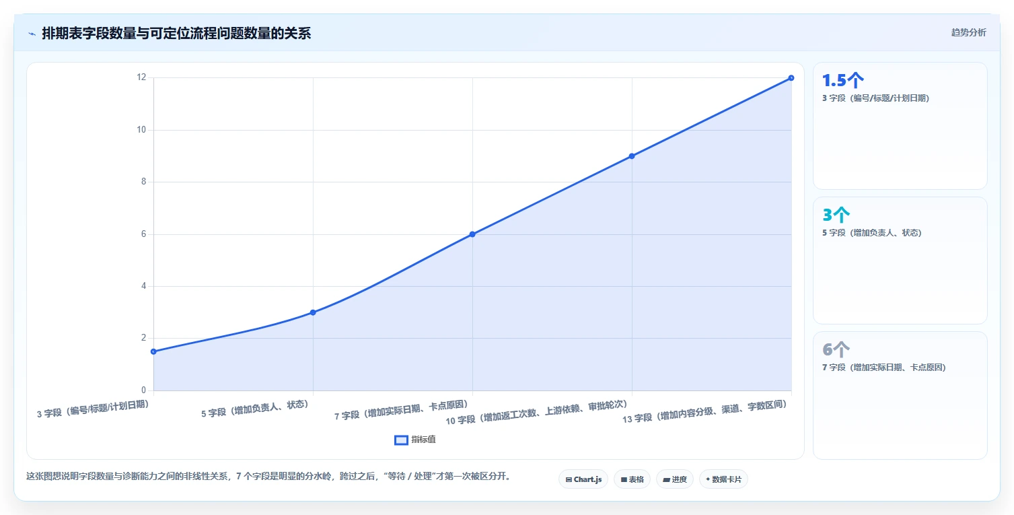Screen dimensions: 1014x515
Task: Toggle the 指标值 legend entry
Action: pos(415,440)
